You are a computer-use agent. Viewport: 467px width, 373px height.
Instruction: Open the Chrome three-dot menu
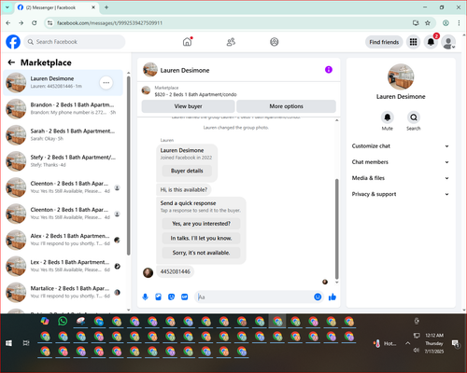click(x=459, y=23)
